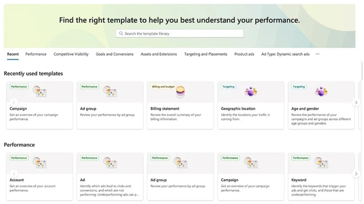Click the Account template chart icon
Screen dimensions: 364x204
[x=39, y=163]
